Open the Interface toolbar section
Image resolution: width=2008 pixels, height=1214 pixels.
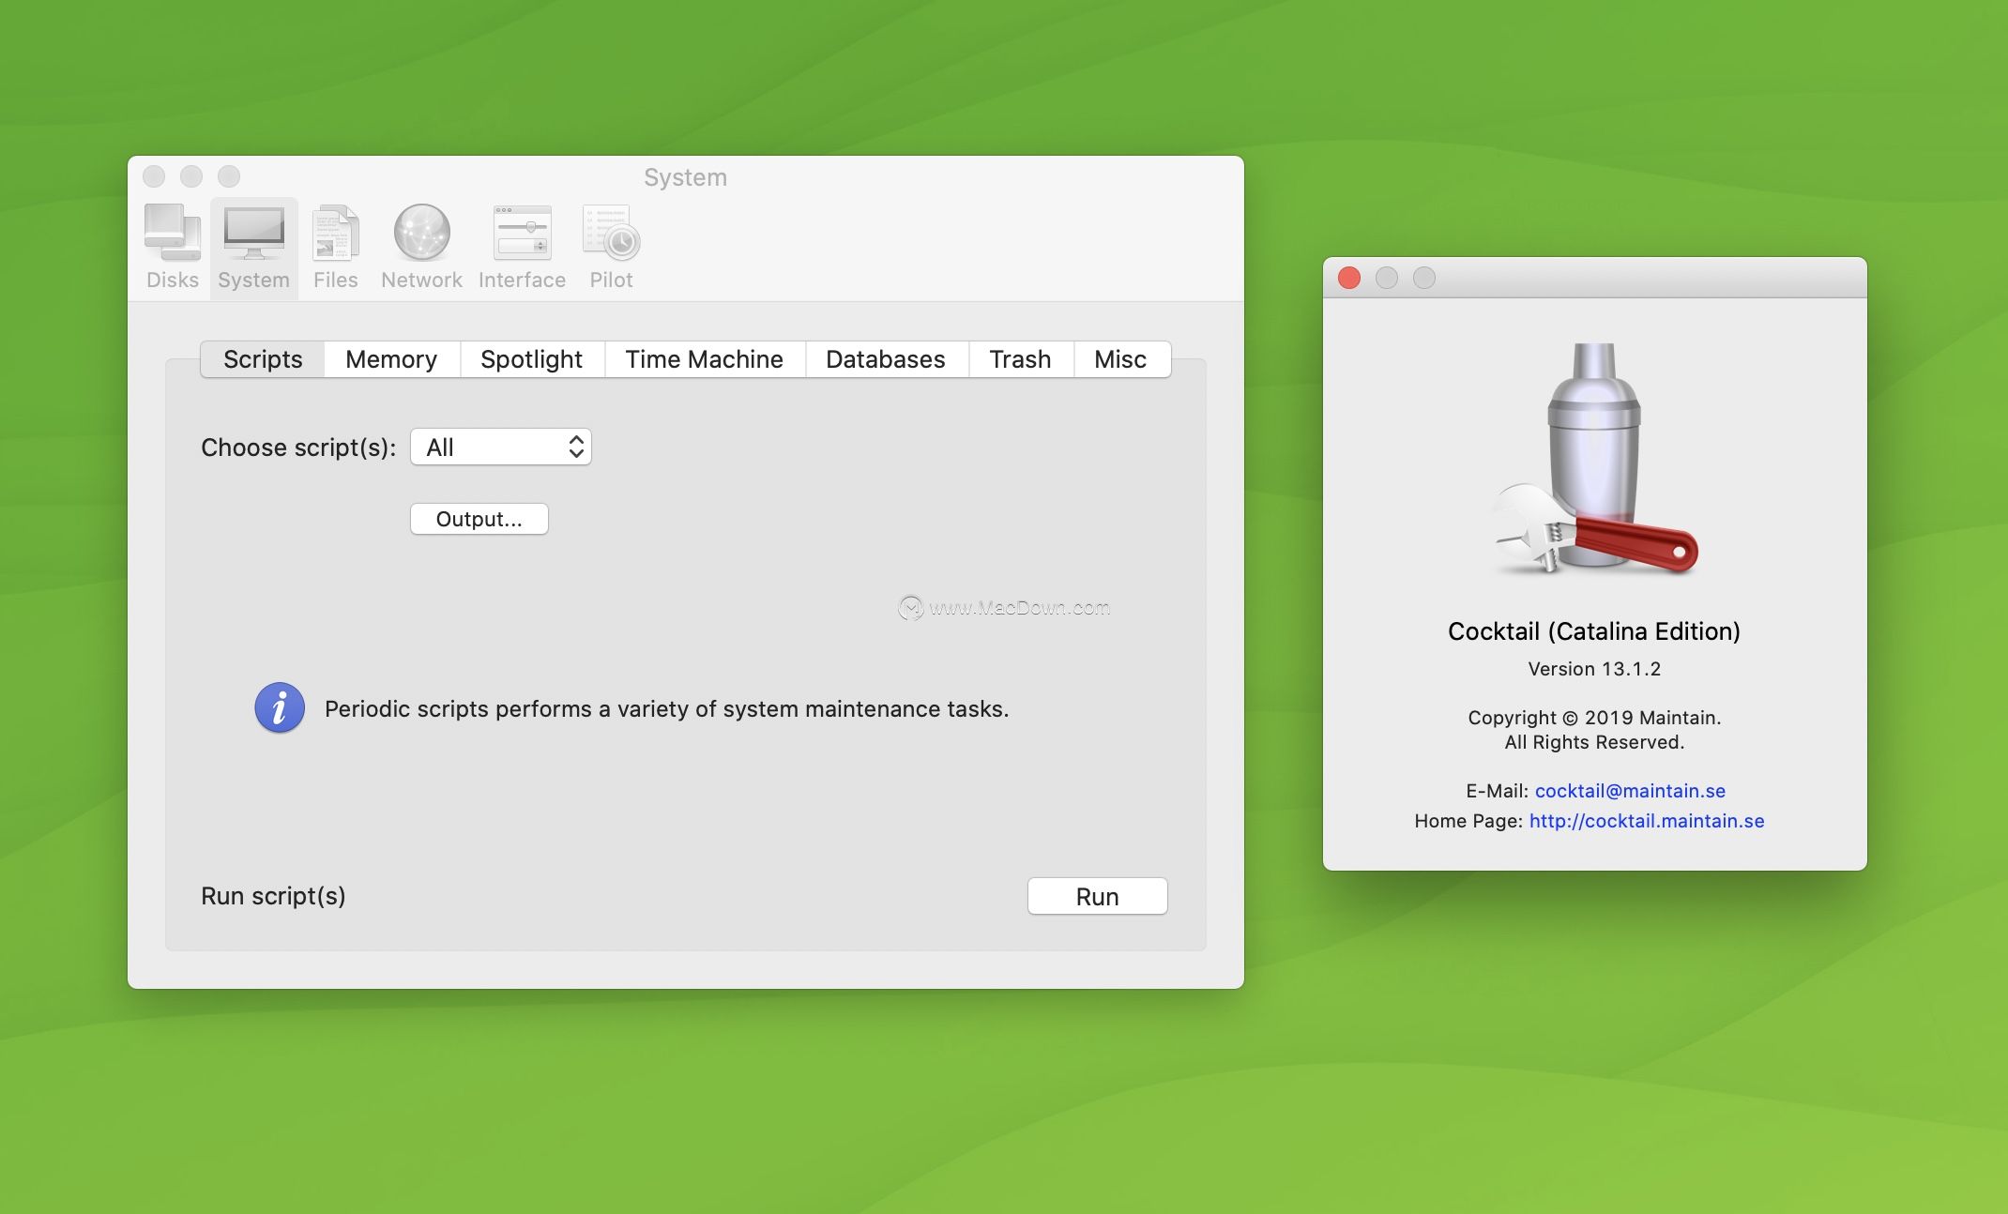point(522,247)
